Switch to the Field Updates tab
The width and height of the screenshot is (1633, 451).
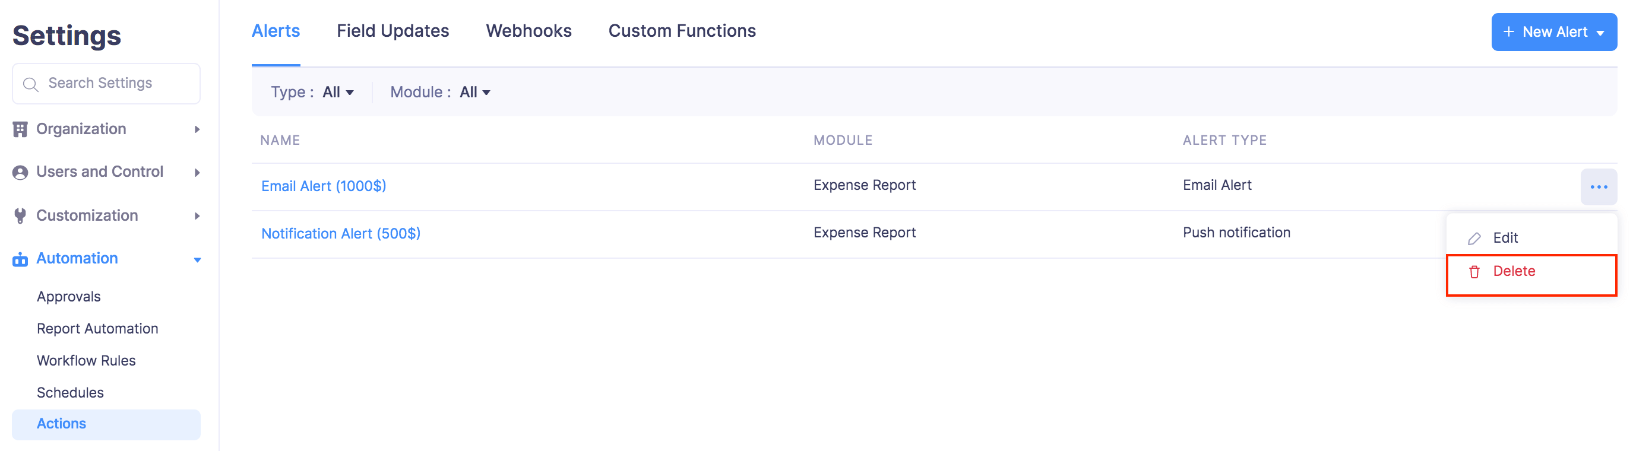(x=393, y=31)
